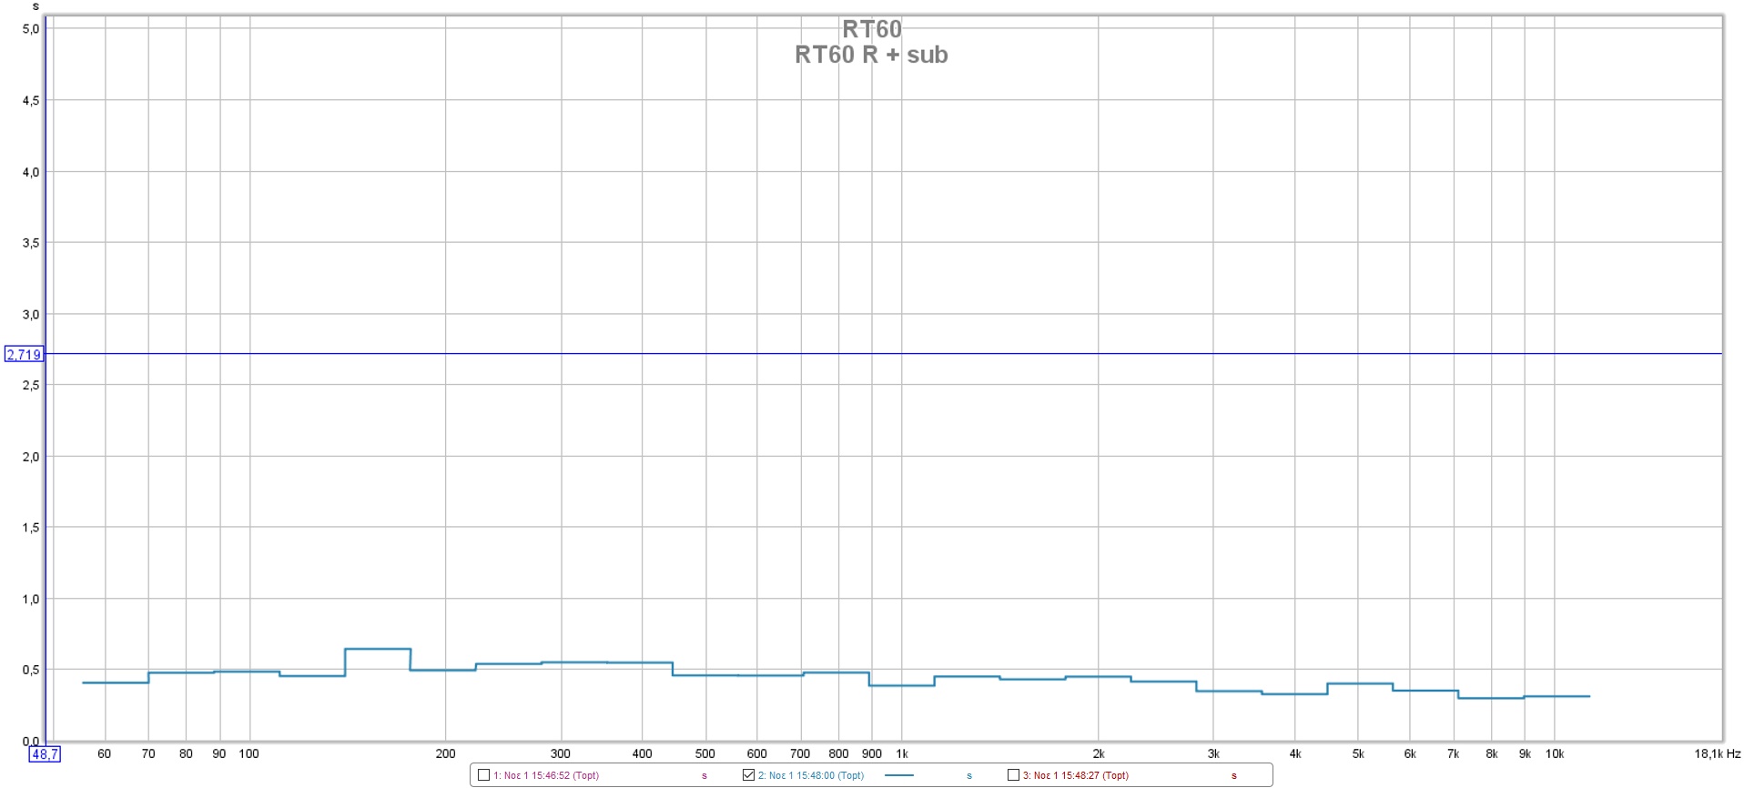This screenshot has height=788, width=1744.
Task: Enable the 15:46:52 measurement trace checkbox
Action: 484,775
